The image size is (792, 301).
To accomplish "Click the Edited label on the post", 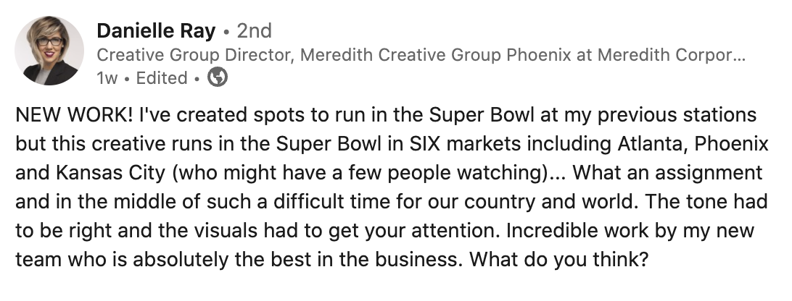I will (x=162, y=78).
